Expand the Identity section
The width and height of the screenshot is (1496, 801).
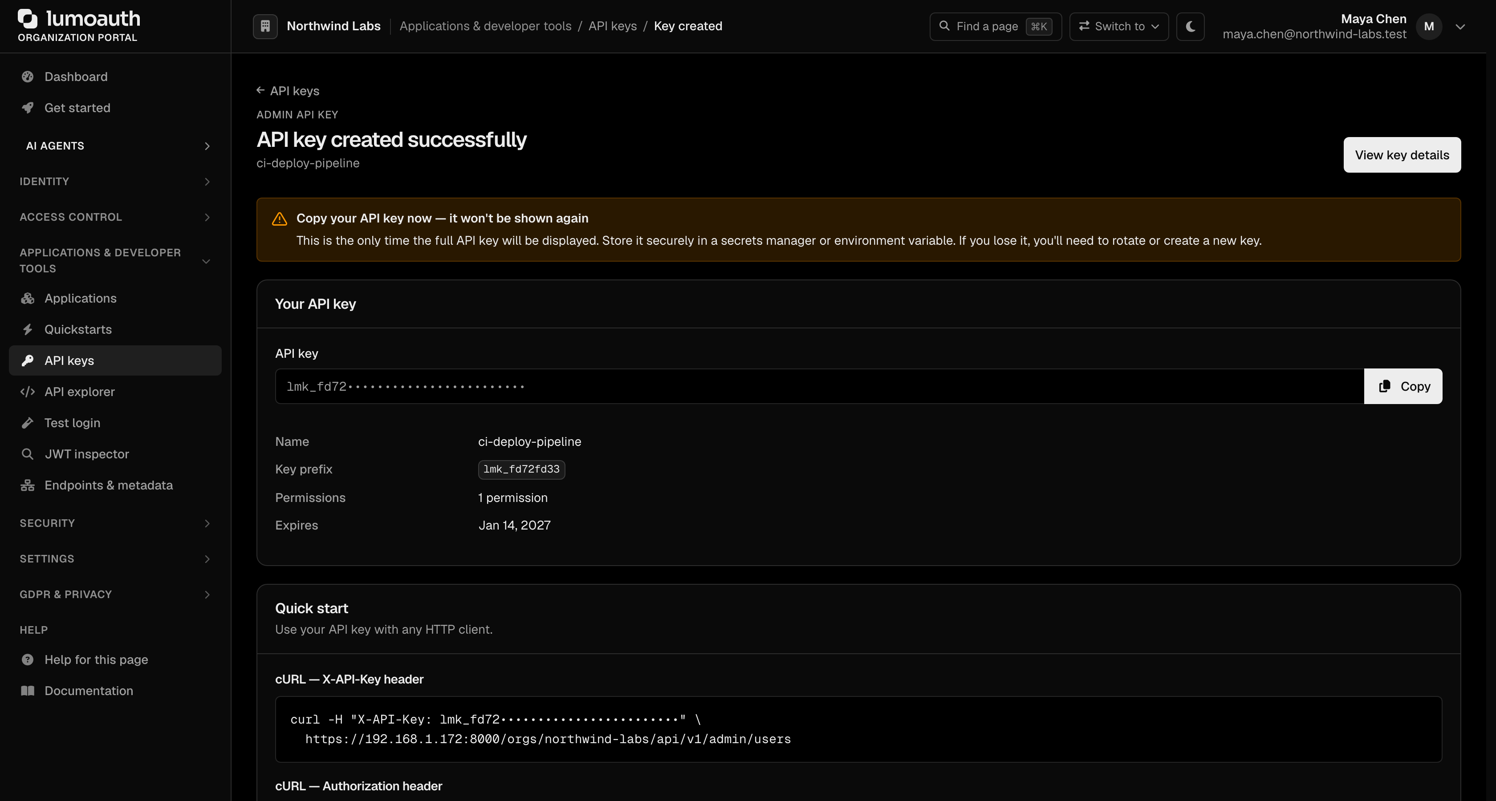click(115, 182)
